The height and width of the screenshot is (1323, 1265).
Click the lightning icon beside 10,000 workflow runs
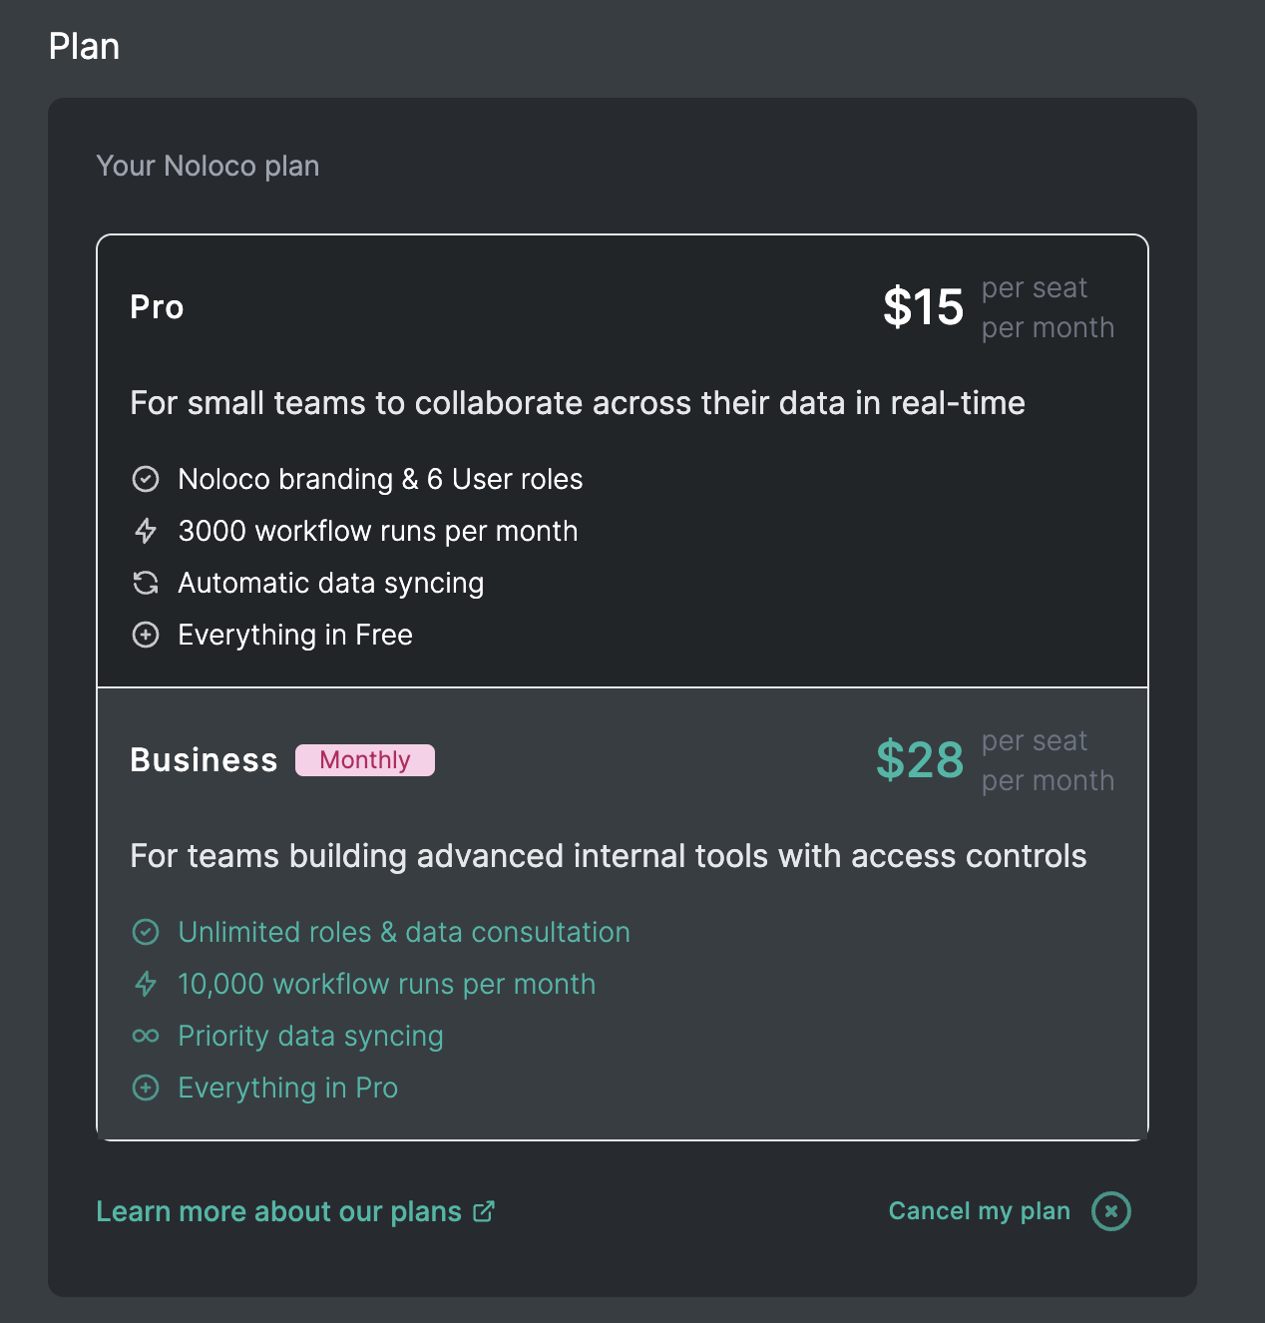click(146, 984)
